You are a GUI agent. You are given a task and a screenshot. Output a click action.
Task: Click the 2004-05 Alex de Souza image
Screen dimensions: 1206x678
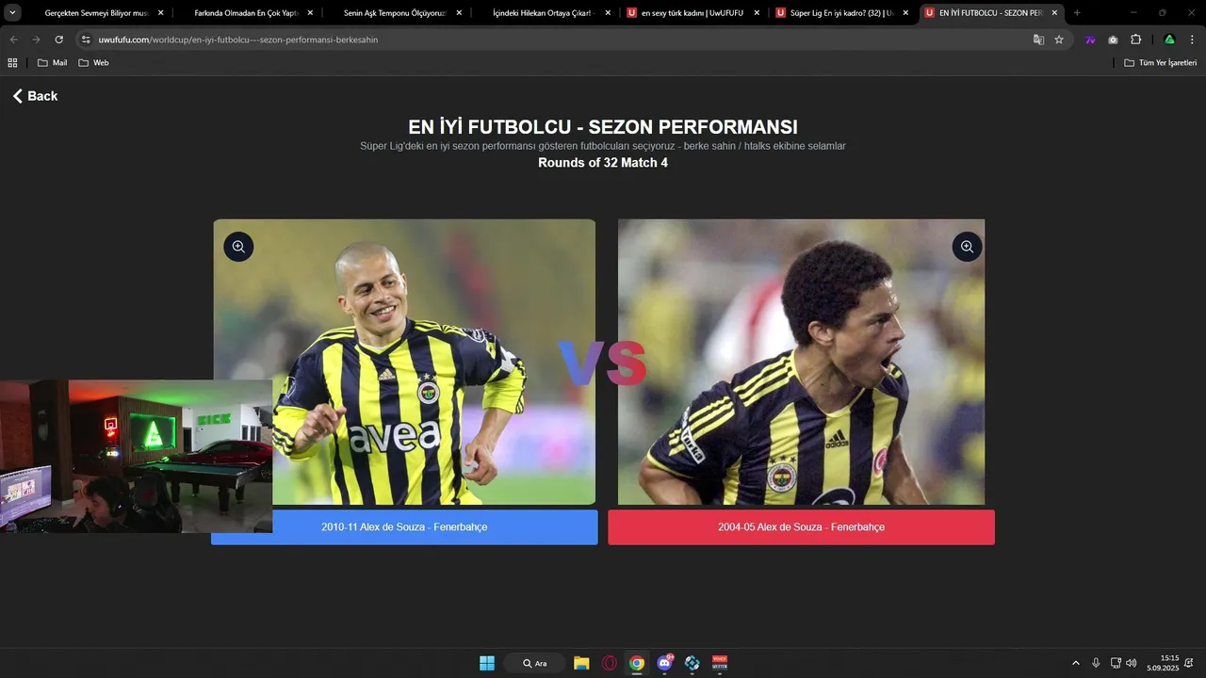(801, 362)
